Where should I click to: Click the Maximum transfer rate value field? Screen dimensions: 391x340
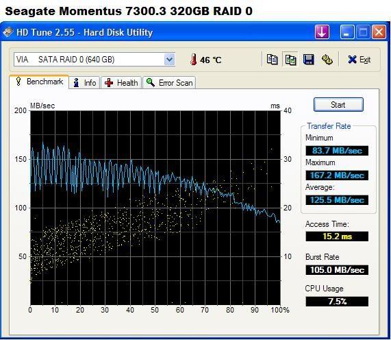pyautogui.click(x=337, y=175)
